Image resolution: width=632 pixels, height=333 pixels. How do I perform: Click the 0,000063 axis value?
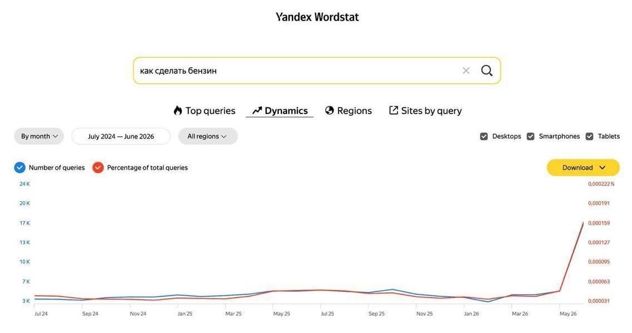599,281
